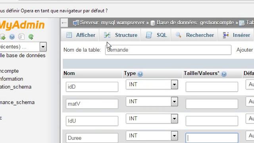Open default value dropdown for Duree row
Viewport: 254px width, 143px height.
[250, 135]
